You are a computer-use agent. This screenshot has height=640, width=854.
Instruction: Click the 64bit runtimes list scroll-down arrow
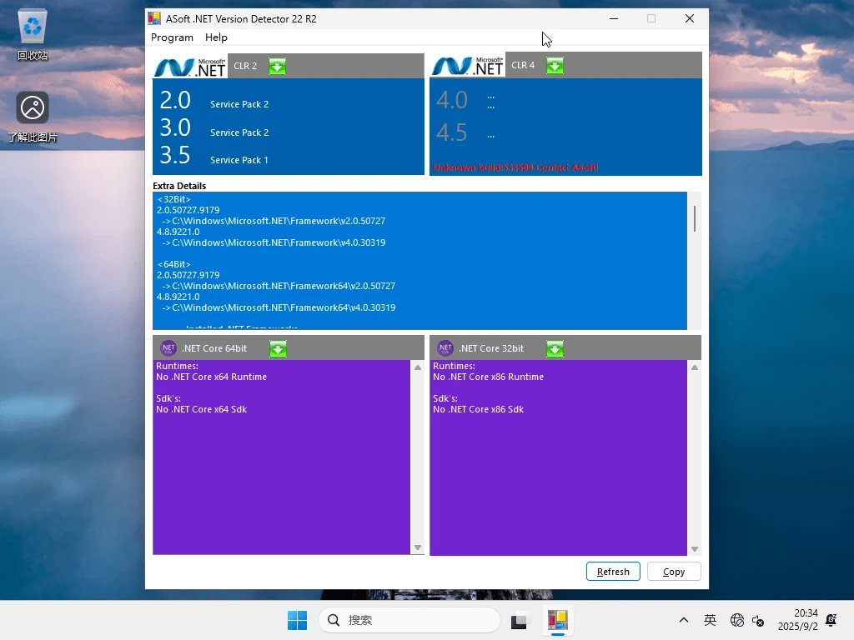click(418, 547)
